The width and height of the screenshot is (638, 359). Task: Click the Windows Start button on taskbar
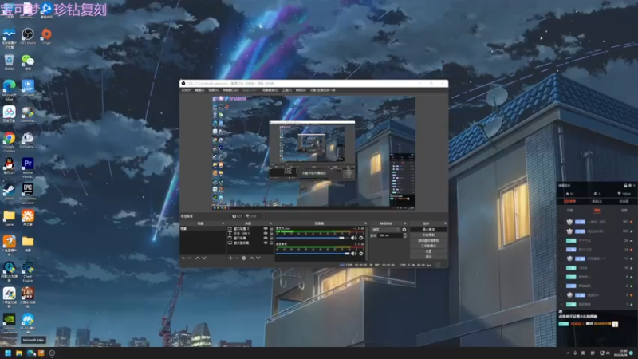click(x=8, y=353)
